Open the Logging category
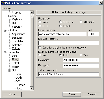 [16, 12]
